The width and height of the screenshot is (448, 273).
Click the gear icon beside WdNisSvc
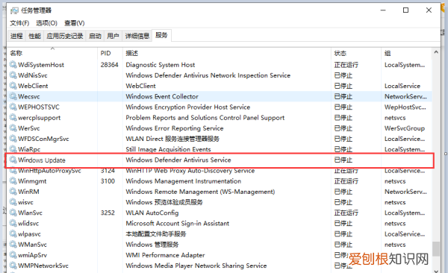(13, 75)
